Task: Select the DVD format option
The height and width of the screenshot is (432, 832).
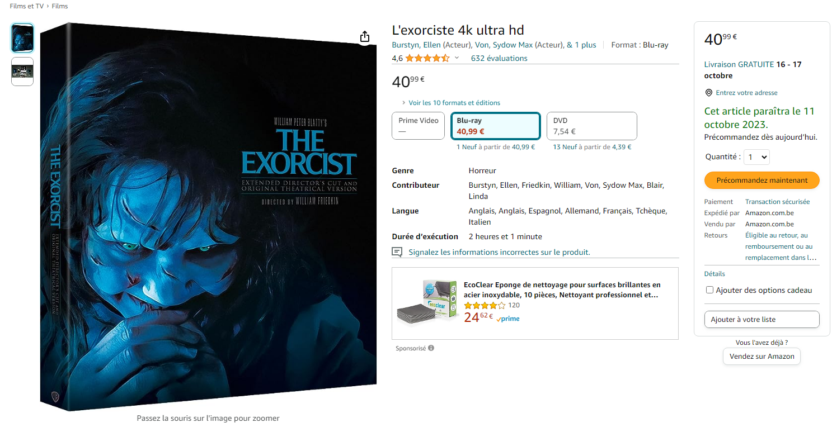Action: [x=591, y=126]
